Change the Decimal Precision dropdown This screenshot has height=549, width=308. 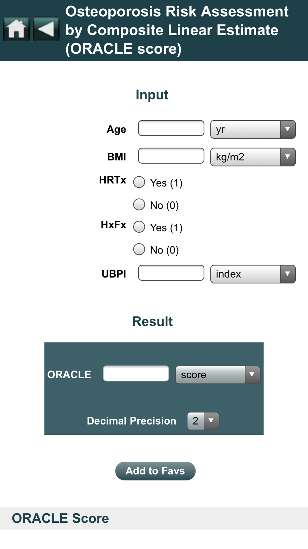(203, 421)
